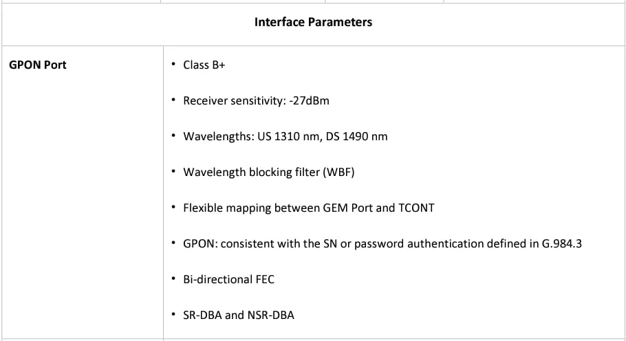Click the "Interface Parameters" table heading
The height and width of the screenshot is (341, 626).
pyautogui.click(x=313, y=22)
